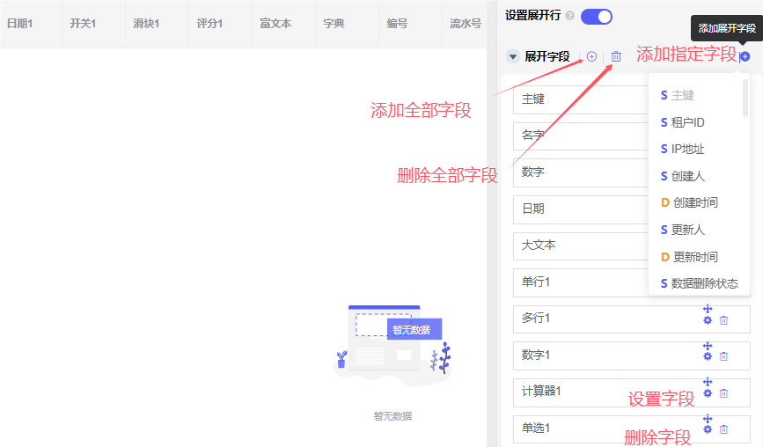This screenshot has height=447, width=763.
Task: Delete the 计算器1 field via trash icon
Action: 723,393
